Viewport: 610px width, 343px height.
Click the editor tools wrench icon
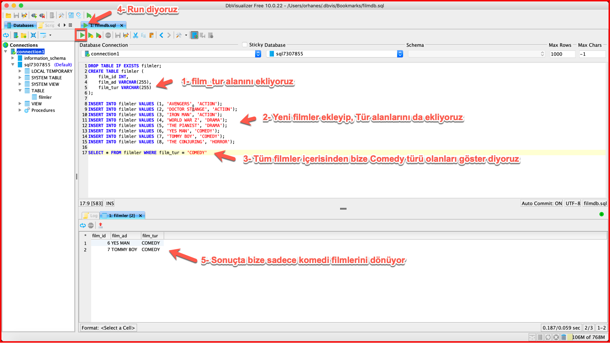tap(179, 35)
